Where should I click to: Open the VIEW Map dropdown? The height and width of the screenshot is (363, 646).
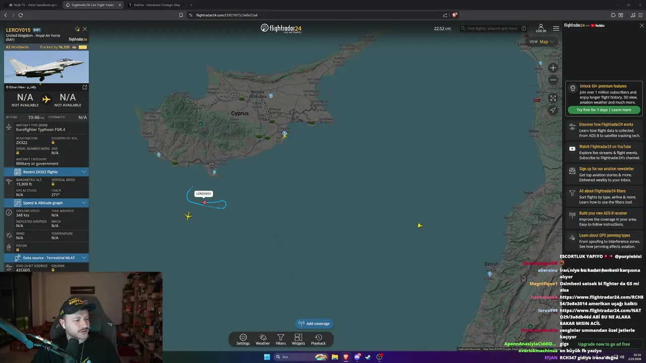[542, 42]
